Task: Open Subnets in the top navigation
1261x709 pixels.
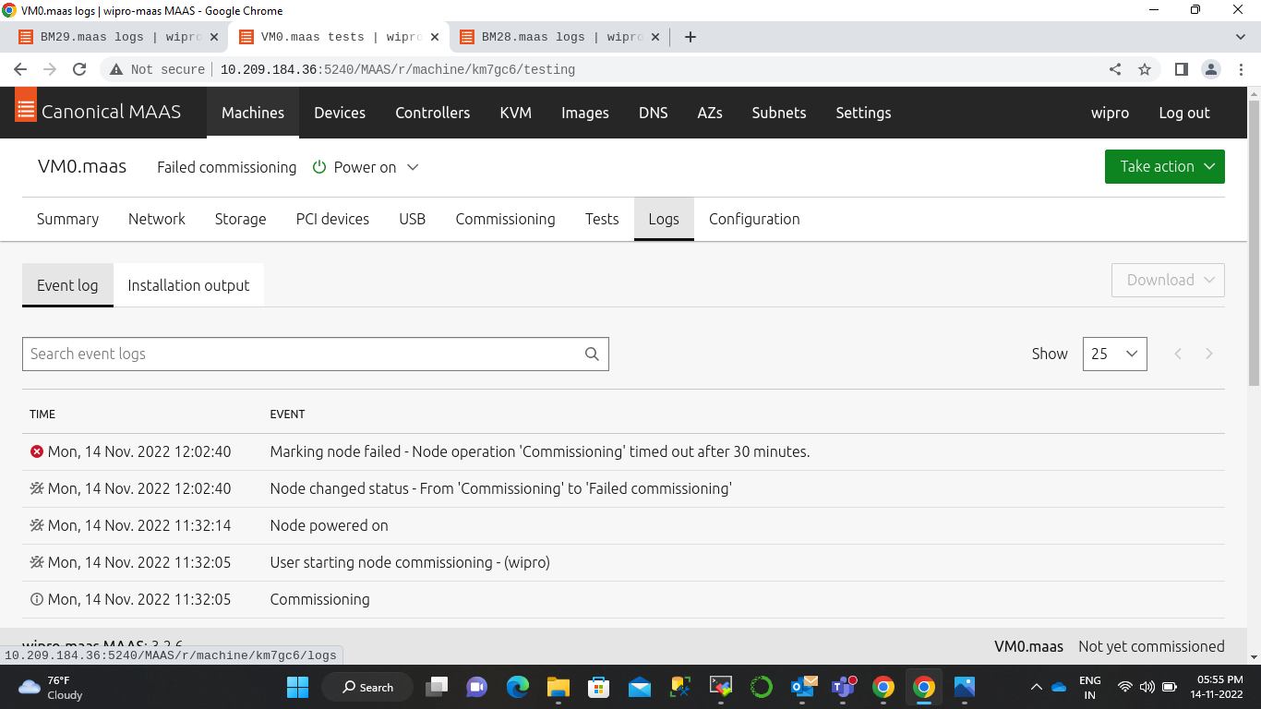Action: (779, 113)
